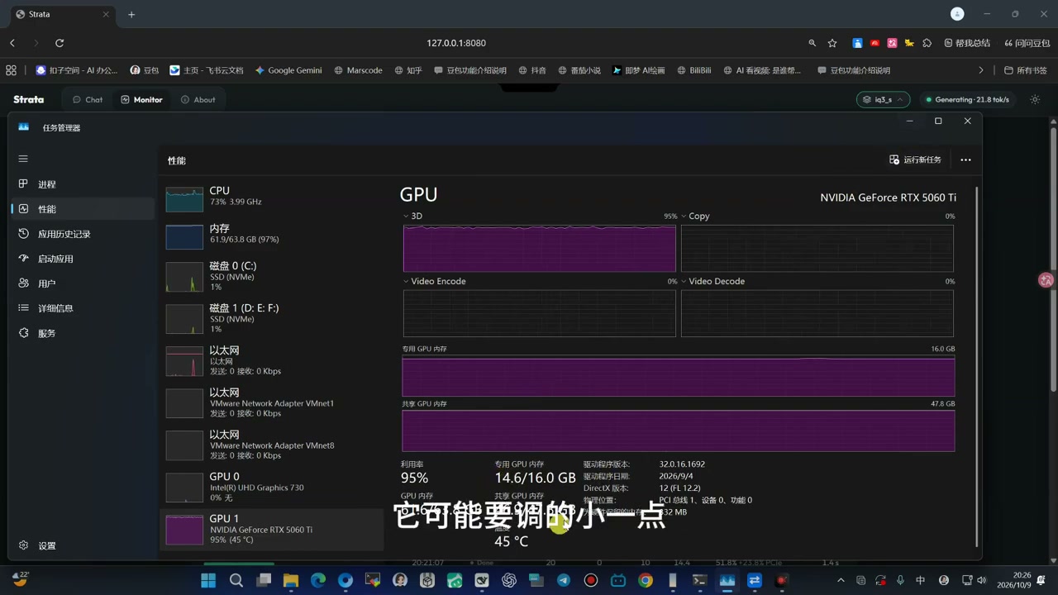The image size is (1058, 595).
Task: Open Google Chrome from the taskbar
Action: pos(646,580)
